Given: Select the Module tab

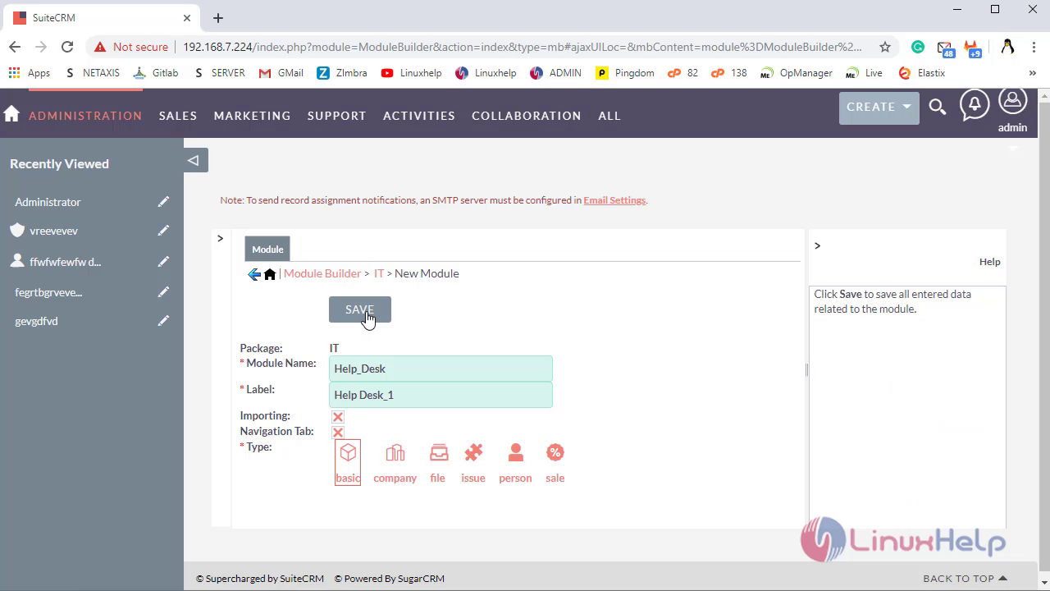Looking at the screenshot, I should point(267,249).
